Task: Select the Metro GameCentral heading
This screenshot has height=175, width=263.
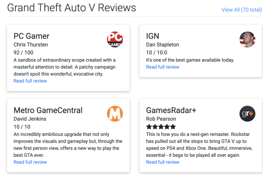Action: (48, 110)
